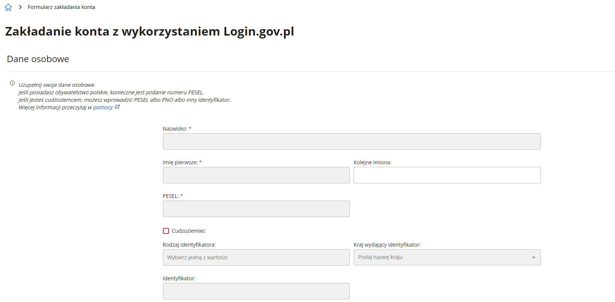The width and height of the screenshot is (615, 302).
Task: Open the "pomocy" help link
Action: [103, 107]
